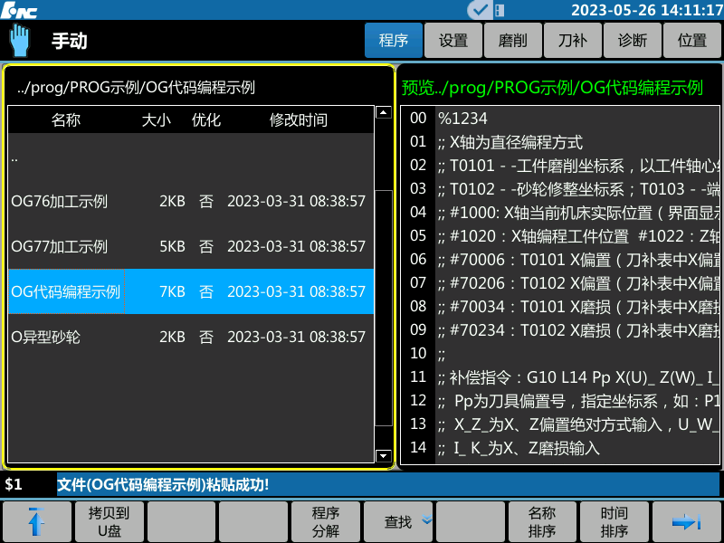
Task: Click file list scroll-down arrow
Action: click(x=383, y=456)
